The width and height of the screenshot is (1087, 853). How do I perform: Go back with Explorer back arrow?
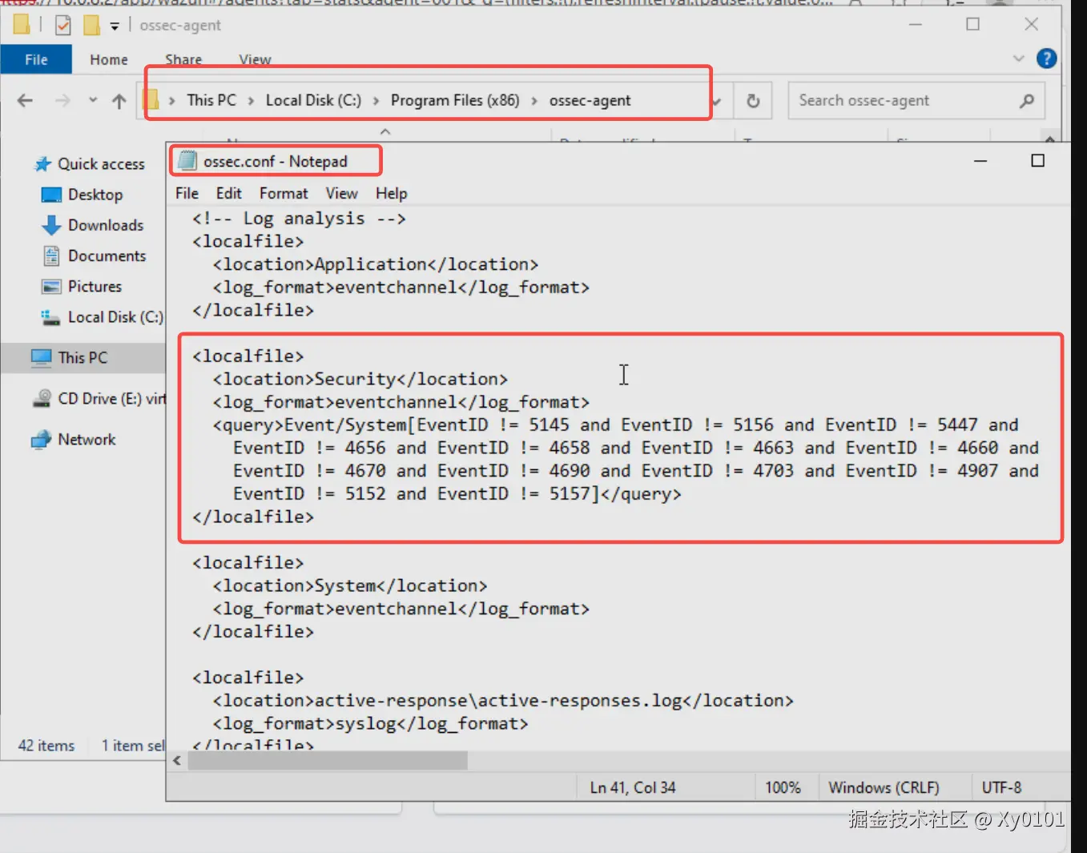[x=25, y=100]
